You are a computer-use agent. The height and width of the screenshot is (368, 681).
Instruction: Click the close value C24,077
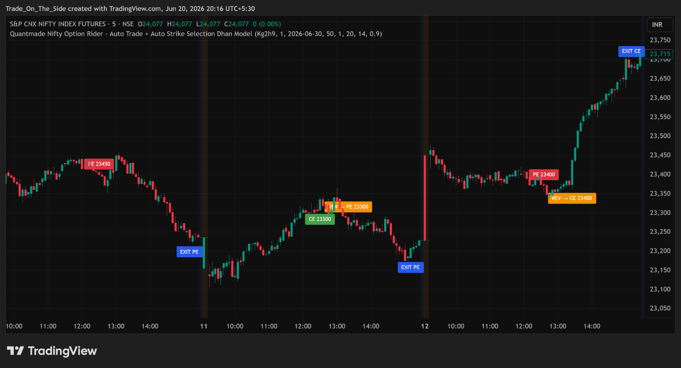(x=236, y=24)
